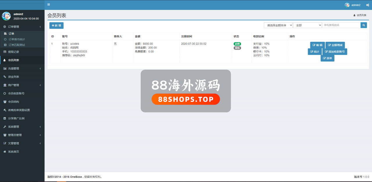This screenshot has height=182, width=372.
Task: Click the search magnifier button
Action: tap(364, 25)
